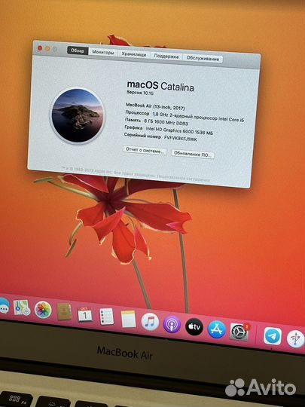This screenshot has width=305, height=407.
Task: Open Notes from the Dock
Action: click(x=128, y=319)
